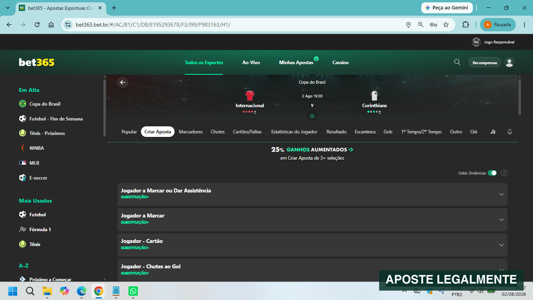Go to Cassino
The height and width of the screenshot is (300, 533).
pos(340,63)
